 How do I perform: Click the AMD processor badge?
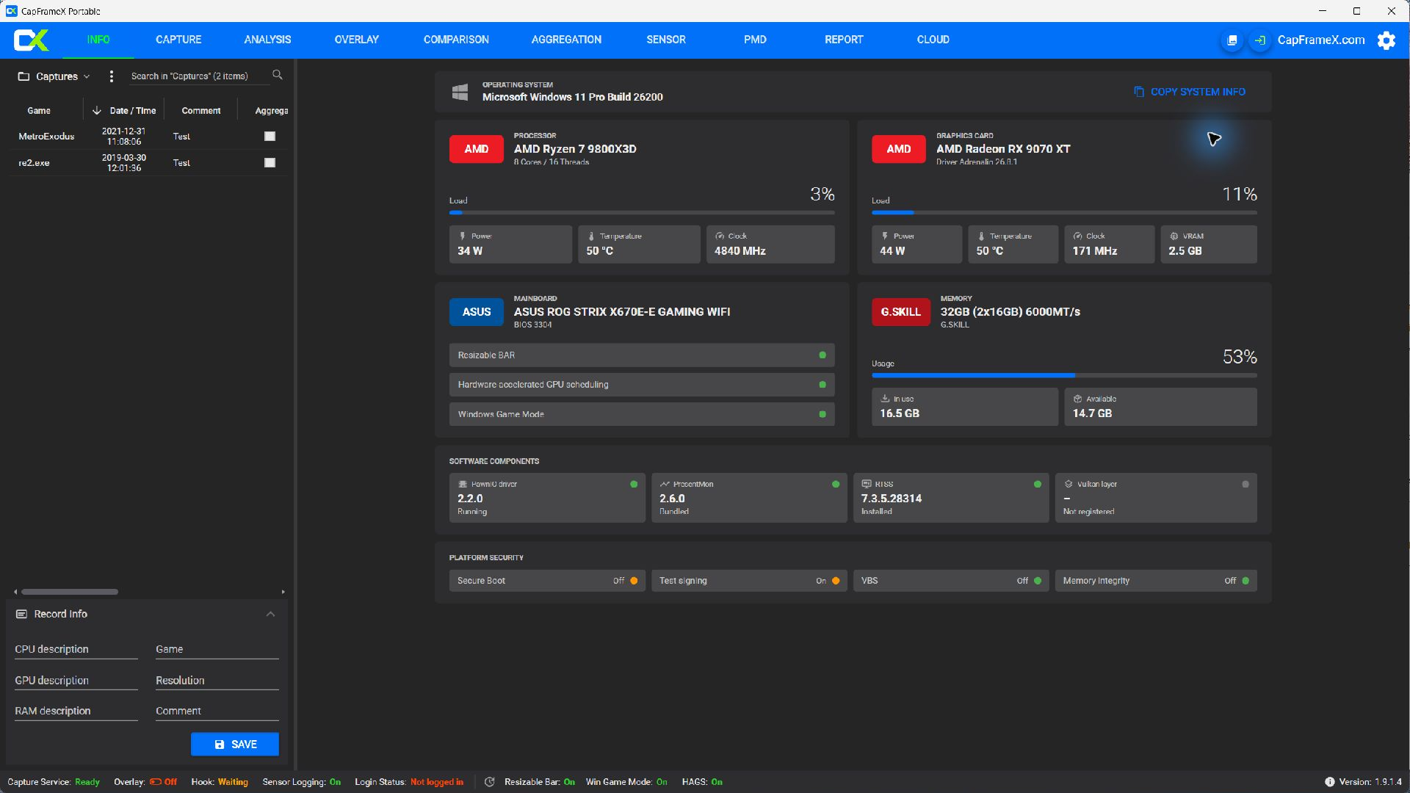point(476,149)
